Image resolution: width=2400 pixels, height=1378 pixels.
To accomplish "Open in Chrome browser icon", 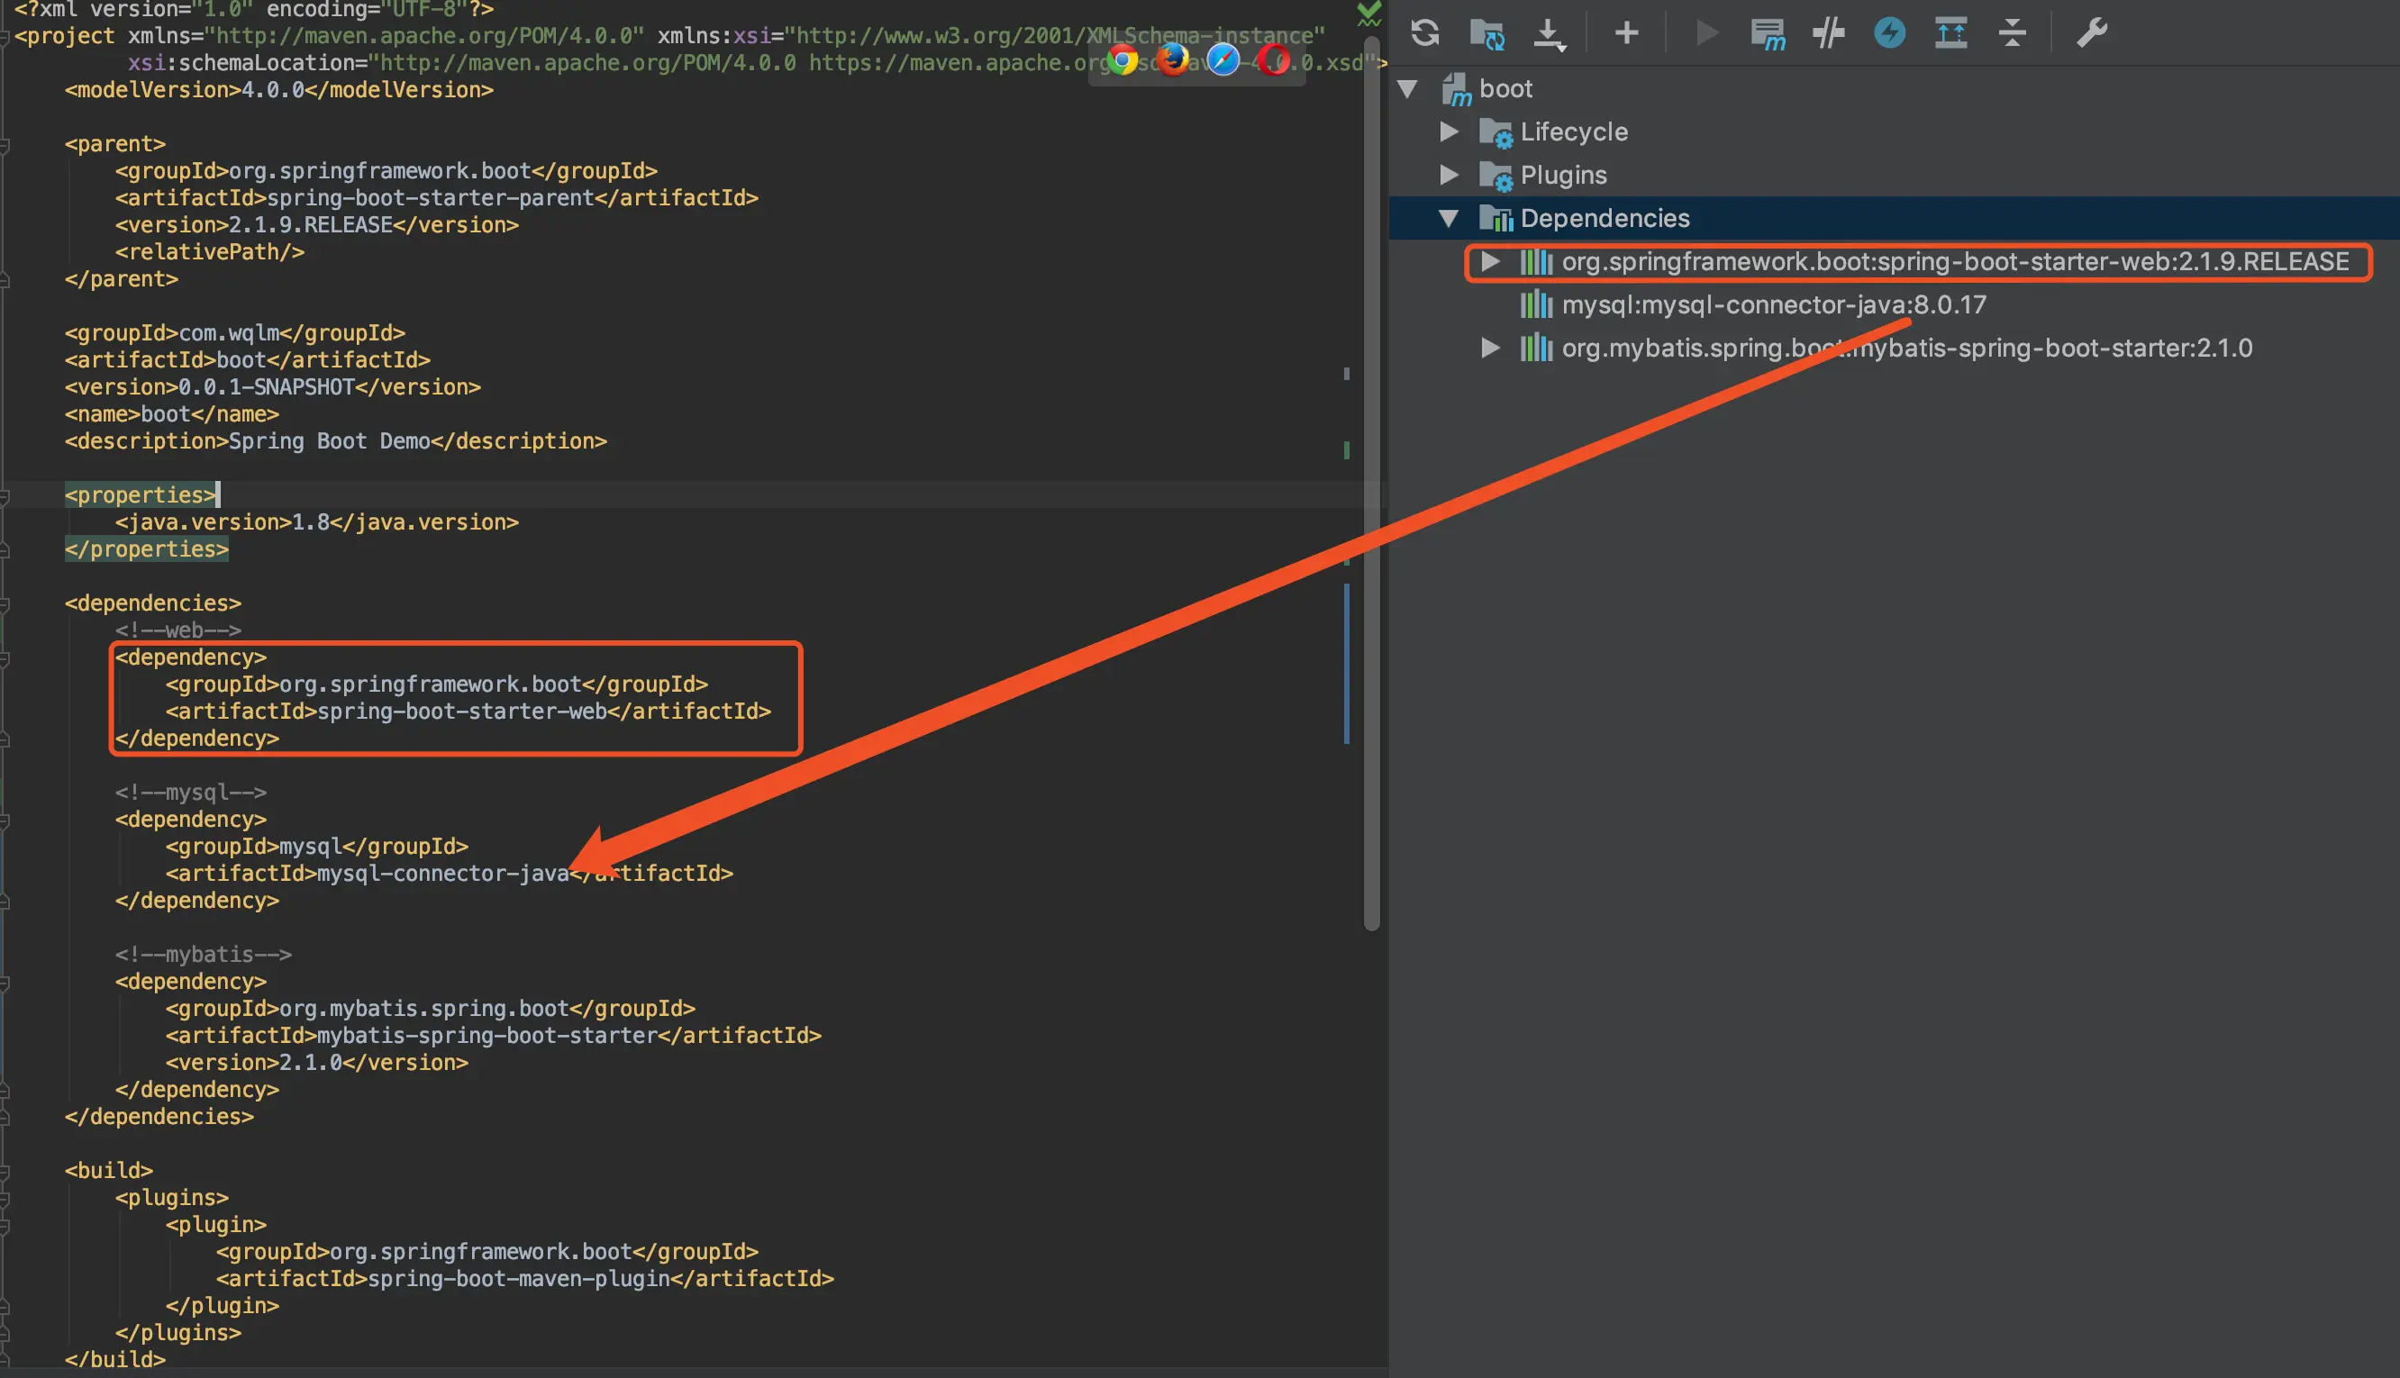I will (1123, 60).
